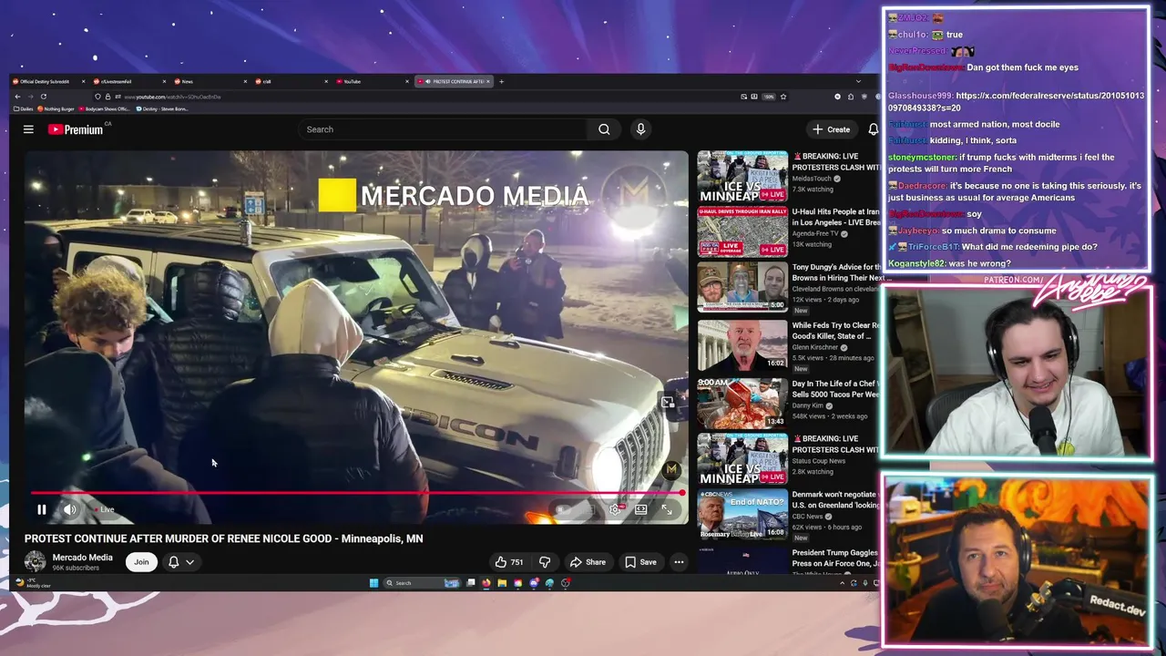Jump to live using the Live indicator
The width and height of the screenshot is (1166, 656).
(105, 509)
